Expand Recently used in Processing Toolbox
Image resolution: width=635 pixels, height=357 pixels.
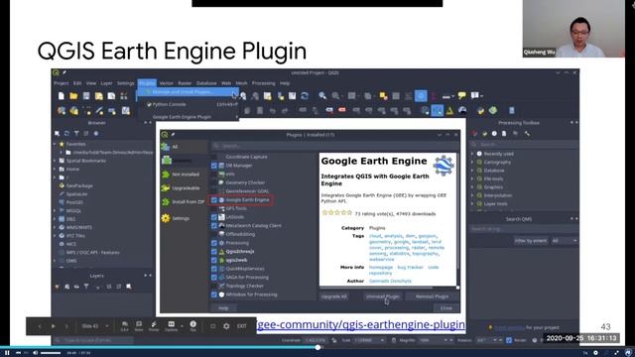[472, 154]
